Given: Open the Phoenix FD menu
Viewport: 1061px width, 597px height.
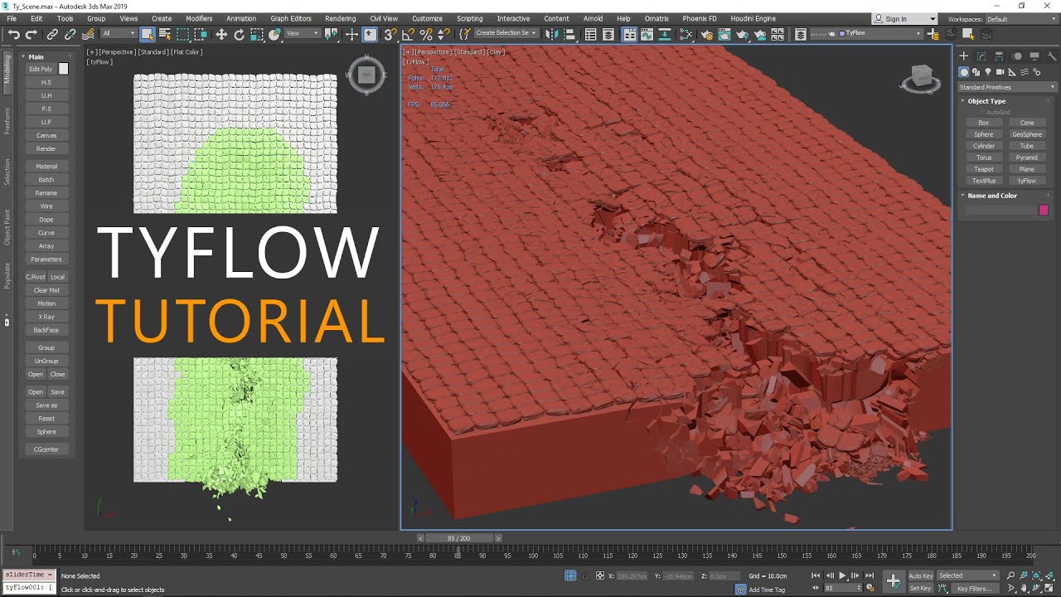Looking at the screenshot, I should pyautogui.click(x=700, y=18).
